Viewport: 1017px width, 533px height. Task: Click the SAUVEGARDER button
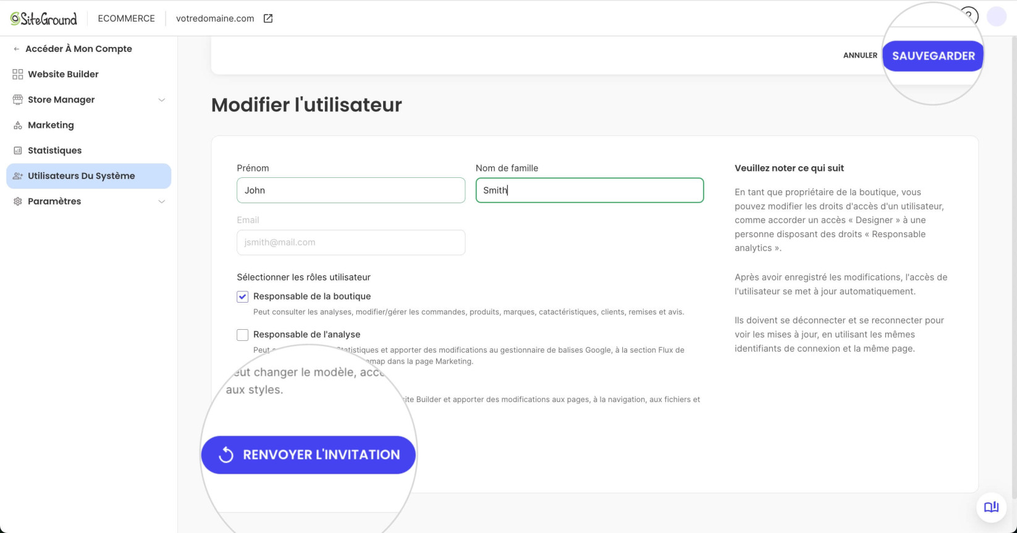[933, 56]
